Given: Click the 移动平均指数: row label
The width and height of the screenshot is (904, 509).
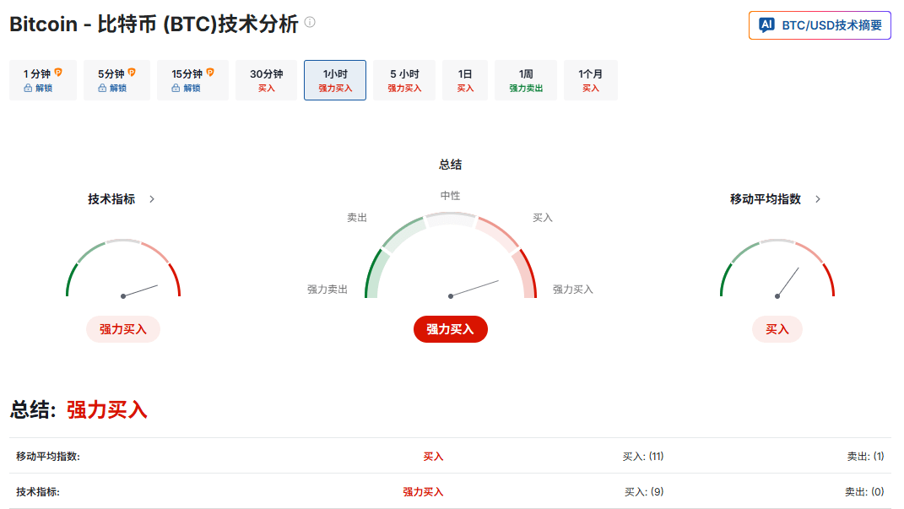Looking at the screenshot, I should click(48, 456).
